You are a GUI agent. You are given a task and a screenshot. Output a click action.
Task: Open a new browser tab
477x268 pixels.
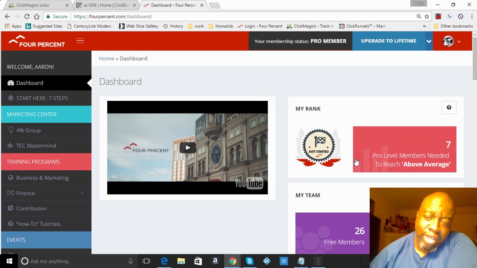pos(214,5)
